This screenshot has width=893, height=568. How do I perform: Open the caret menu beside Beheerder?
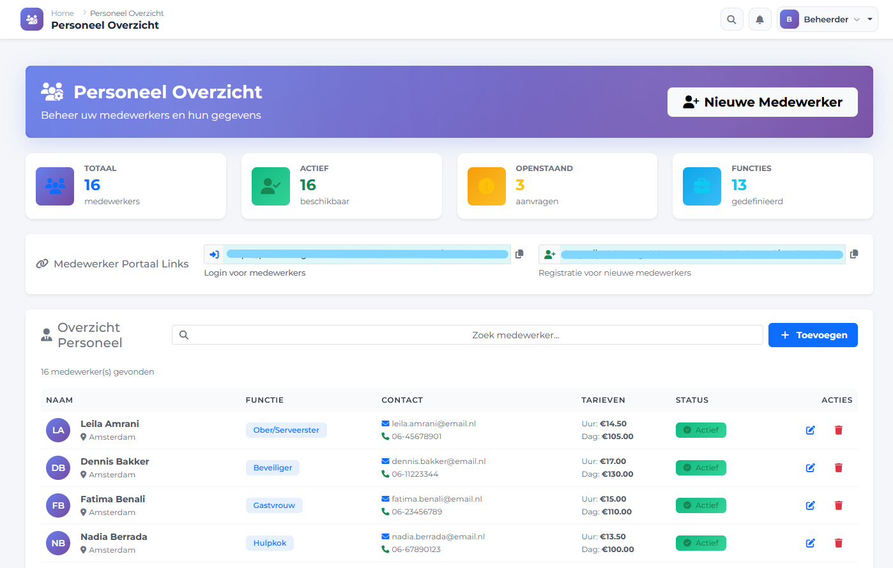pyautogui.click(x=870, y=20)
